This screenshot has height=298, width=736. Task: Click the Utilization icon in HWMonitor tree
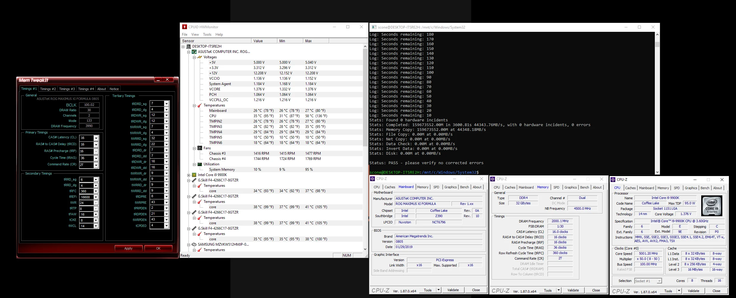[200, 164]
